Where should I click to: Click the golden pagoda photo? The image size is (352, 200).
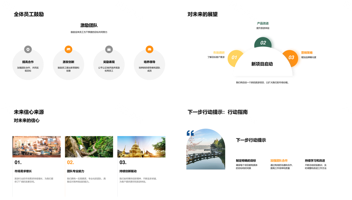(x=142, y=147)
